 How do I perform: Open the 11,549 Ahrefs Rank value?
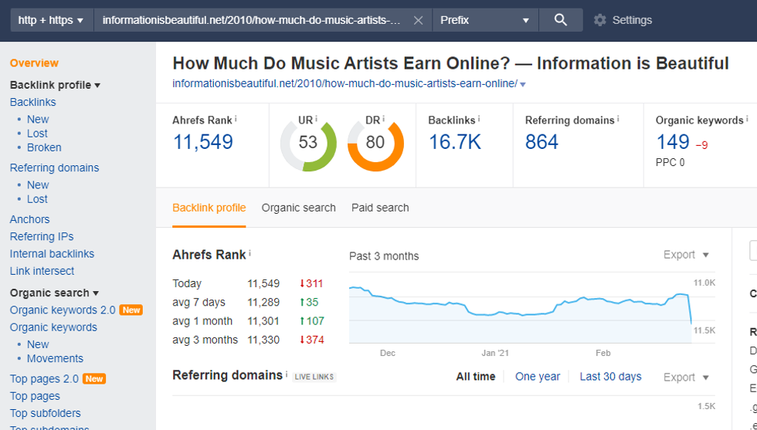pyautogui.click(x=202, y=142)
